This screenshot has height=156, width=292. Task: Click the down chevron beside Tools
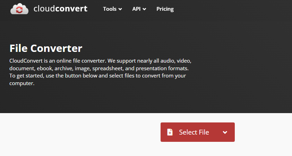120,9
